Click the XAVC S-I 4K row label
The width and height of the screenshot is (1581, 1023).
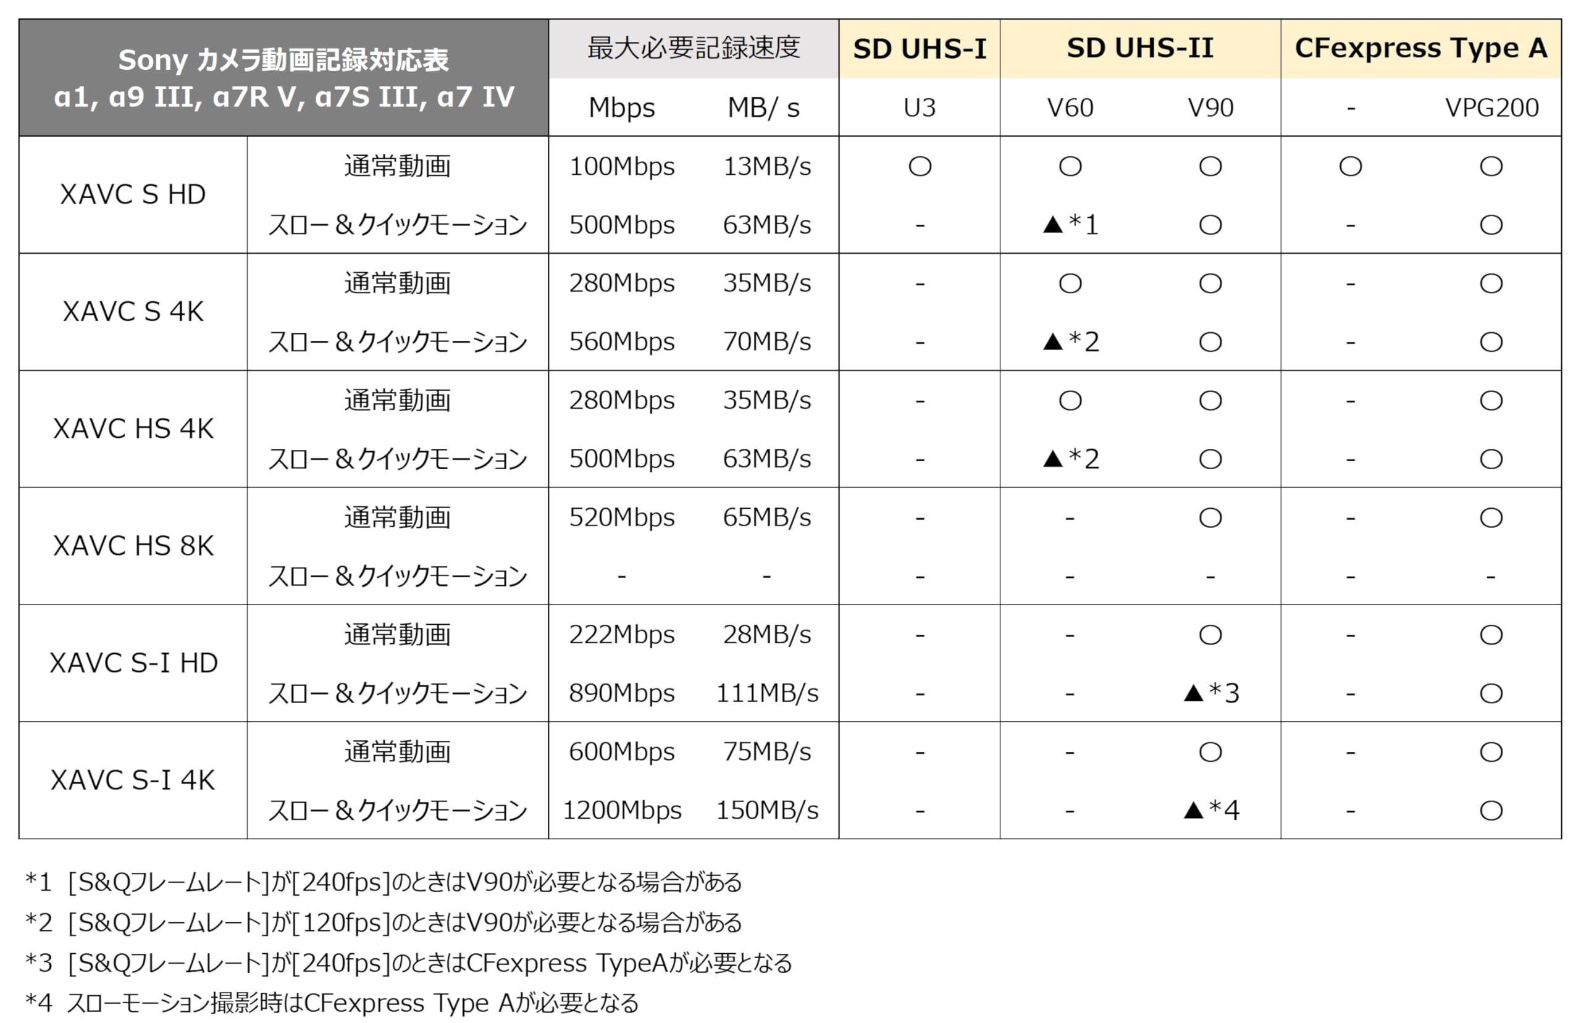(x=133, y=780)
